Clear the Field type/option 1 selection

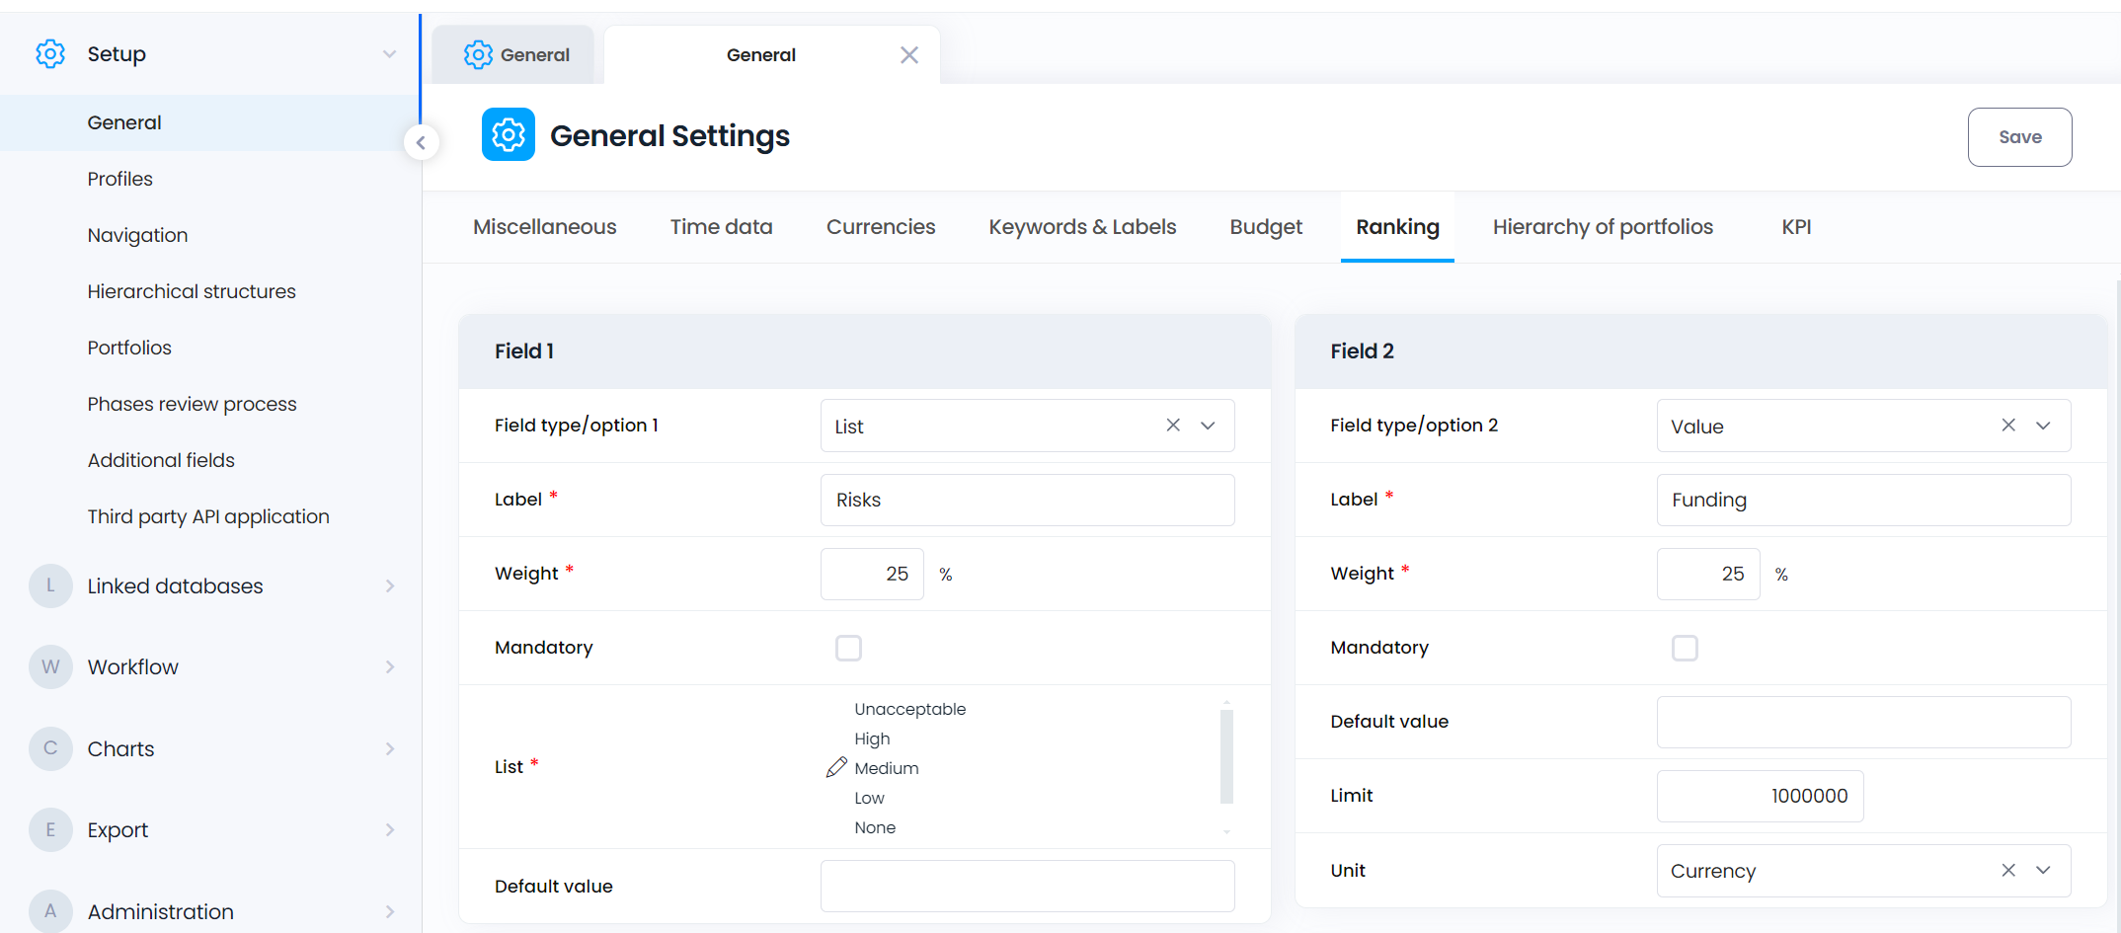click(1172, 426)
